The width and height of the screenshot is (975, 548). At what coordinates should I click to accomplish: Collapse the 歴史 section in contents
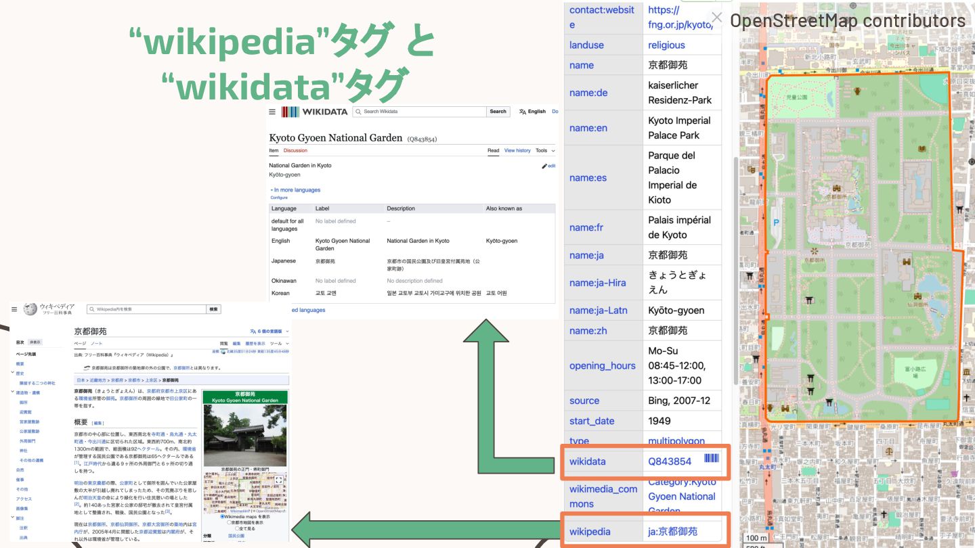(x=13, y=373)
